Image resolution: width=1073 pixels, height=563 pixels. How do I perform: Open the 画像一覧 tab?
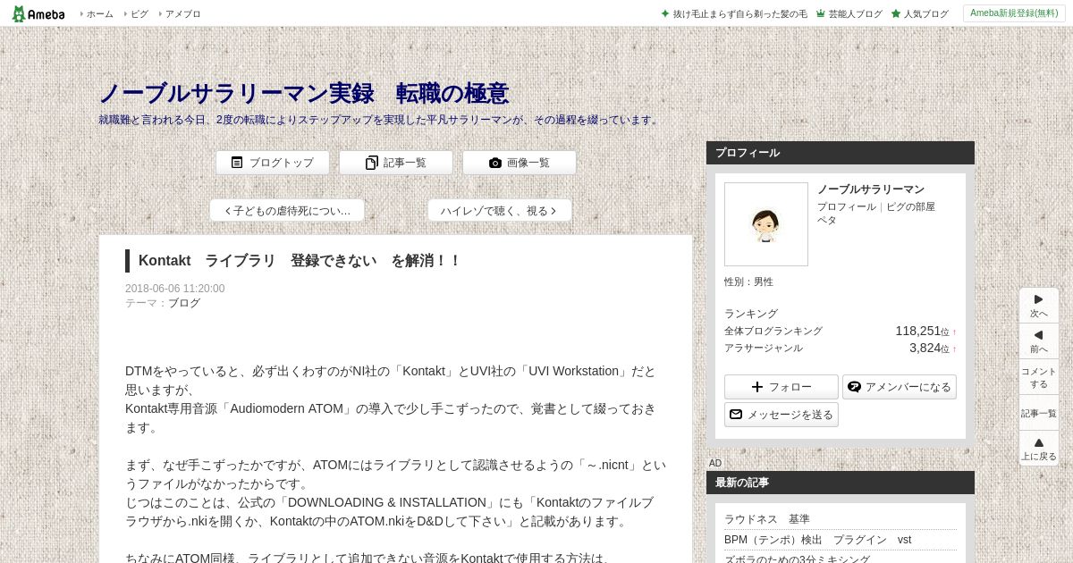(x=520, y=163)
